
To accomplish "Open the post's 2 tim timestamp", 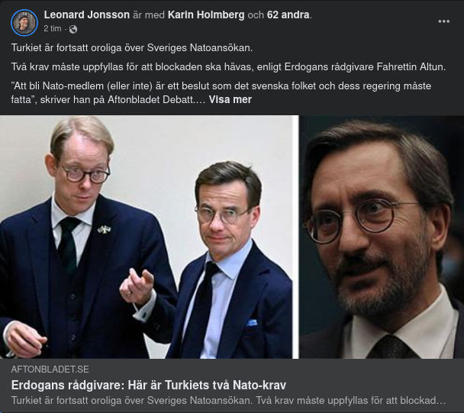I will pos(53,29).
